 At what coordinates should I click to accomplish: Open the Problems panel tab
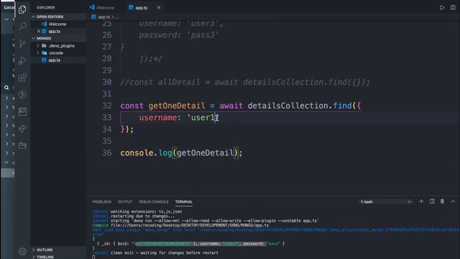[102, 201]
